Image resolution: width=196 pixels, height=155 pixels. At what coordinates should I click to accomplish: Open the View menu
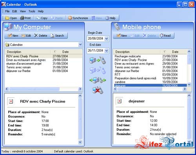[23, 11]
